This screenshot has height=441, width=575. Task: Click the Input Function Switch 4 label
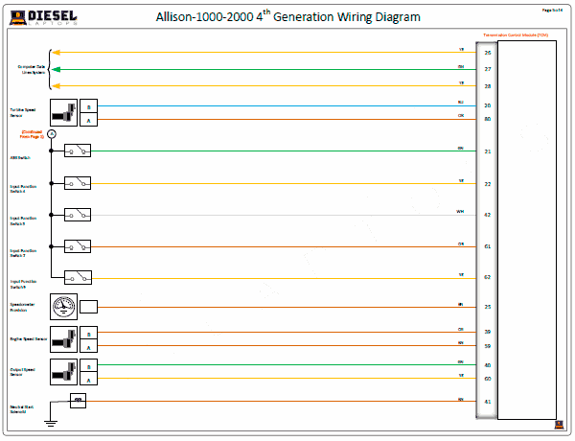click(x=23, y=189)
